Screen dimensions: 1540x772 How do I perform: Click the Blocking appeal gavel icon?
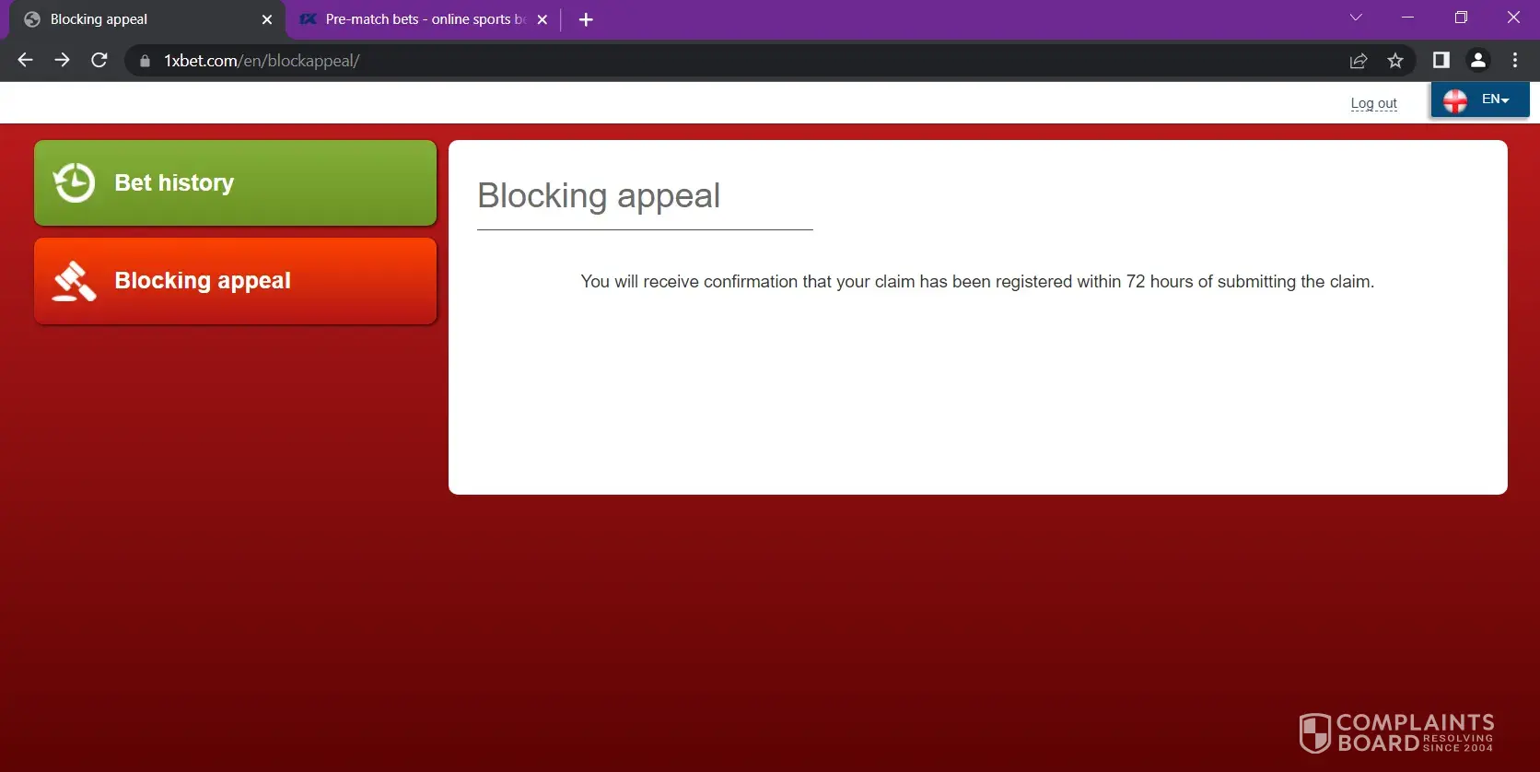tap(74, 281)
